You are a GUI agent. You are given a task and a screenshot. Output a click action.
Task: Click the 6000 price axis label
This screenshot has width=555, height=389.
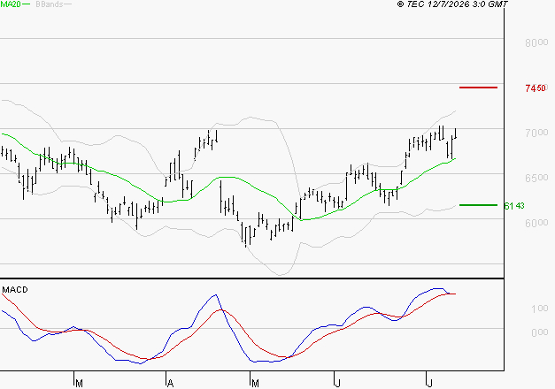[536, 223]
